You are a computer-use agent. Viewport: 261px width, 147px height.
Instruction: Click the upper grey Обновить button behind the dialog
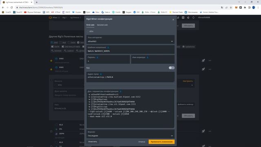coord(188,26)
